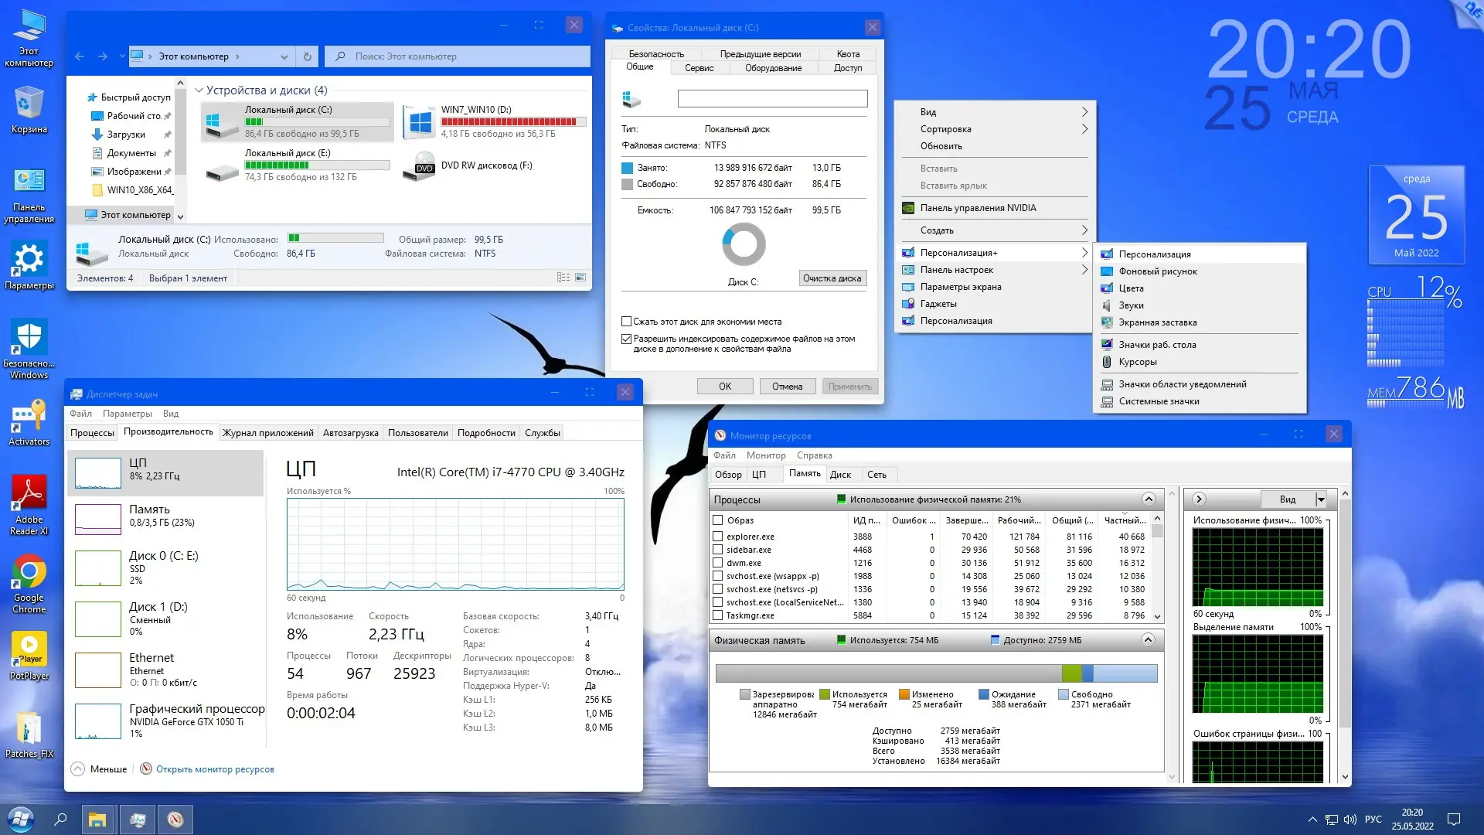This screenshot has width=1484, height=835.
Task: Check the explorer.exe process checkbox
Action: click(x=718, y=537)
